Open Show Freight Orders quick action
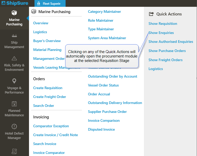The width and height of the screenshot is (197, 156). point(165,60)
